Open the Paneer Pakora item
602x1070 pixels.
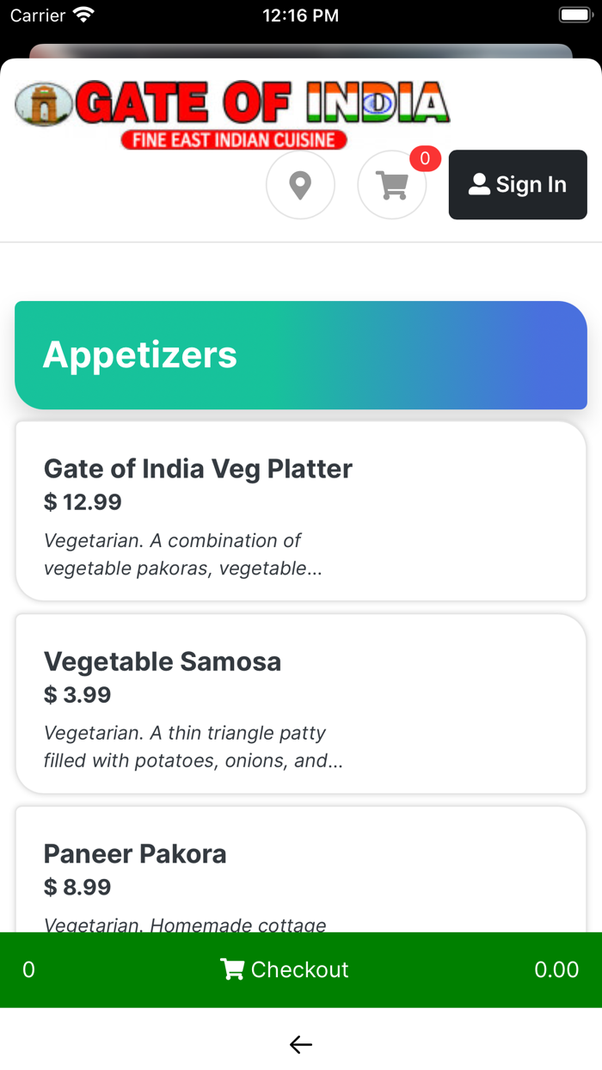pyautogui.click(x=135, y=854)
